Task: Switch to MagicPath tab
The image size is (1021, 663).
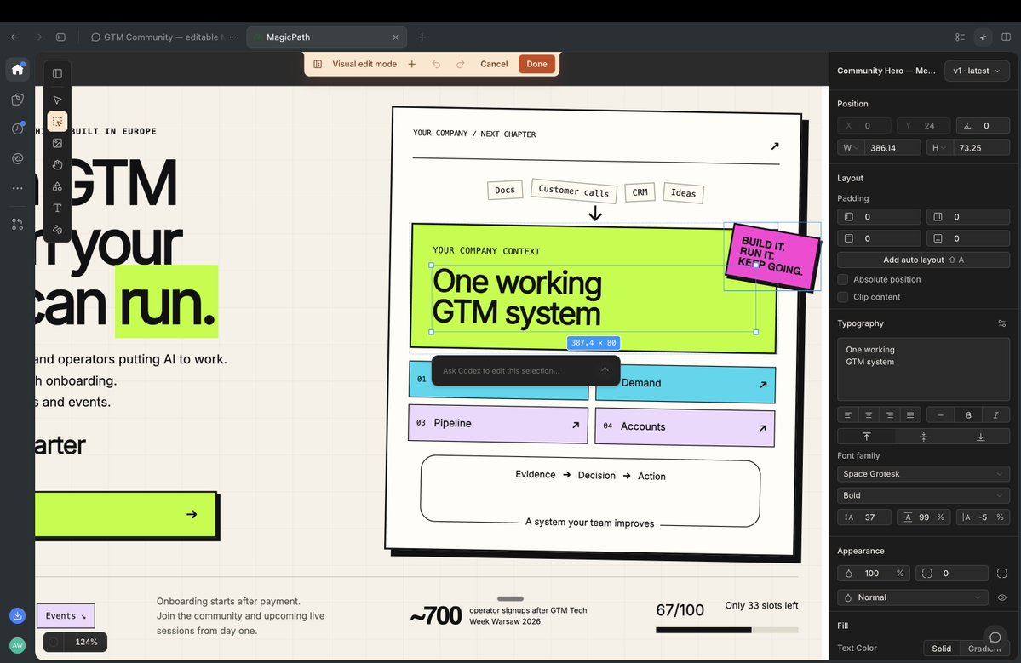Action: click(327, 37)
